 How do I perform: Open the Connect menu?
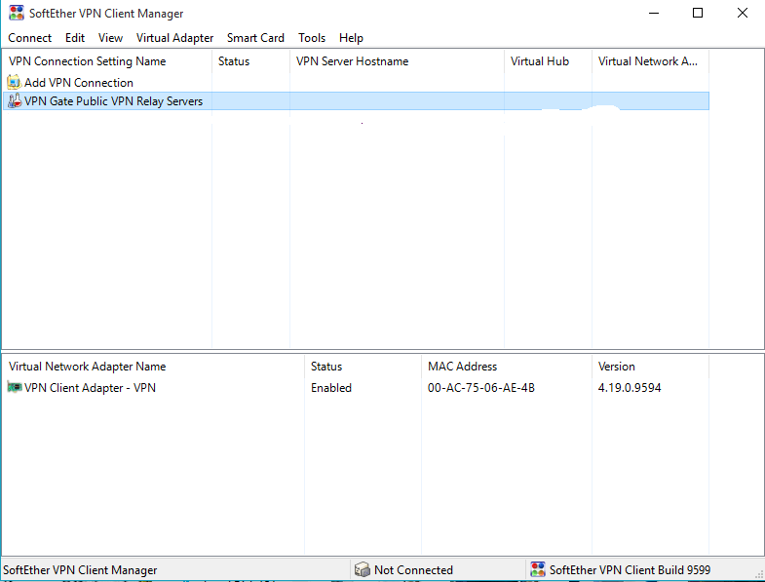(30, 38)
